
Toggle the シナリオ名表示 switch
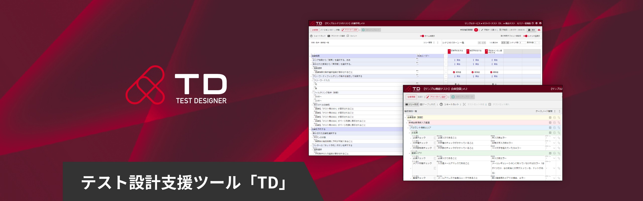tap(525, 36)
